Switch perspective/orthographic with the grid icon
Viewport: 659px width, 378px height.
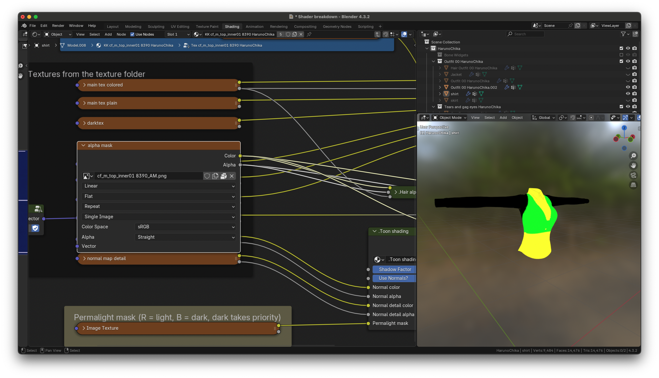pyautogui.click(x=633, y=185)
